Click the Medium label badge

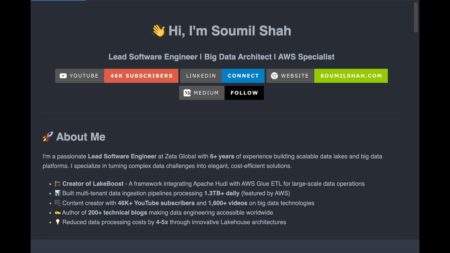click(x=202, y=93)
